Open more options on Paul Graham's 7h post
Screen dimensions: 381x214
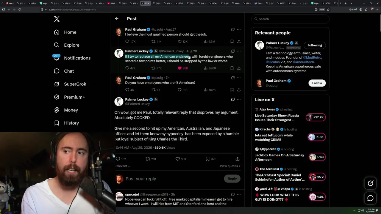coord(239,78)
